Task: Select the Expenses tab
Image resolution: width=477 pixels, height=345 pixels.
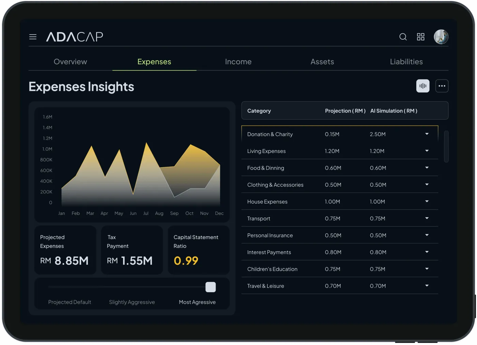Action: coord(154,62)
